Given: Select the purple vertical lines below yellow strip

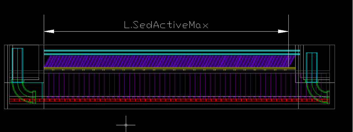Looking at the screenshot, I should [x=171, y=85].
